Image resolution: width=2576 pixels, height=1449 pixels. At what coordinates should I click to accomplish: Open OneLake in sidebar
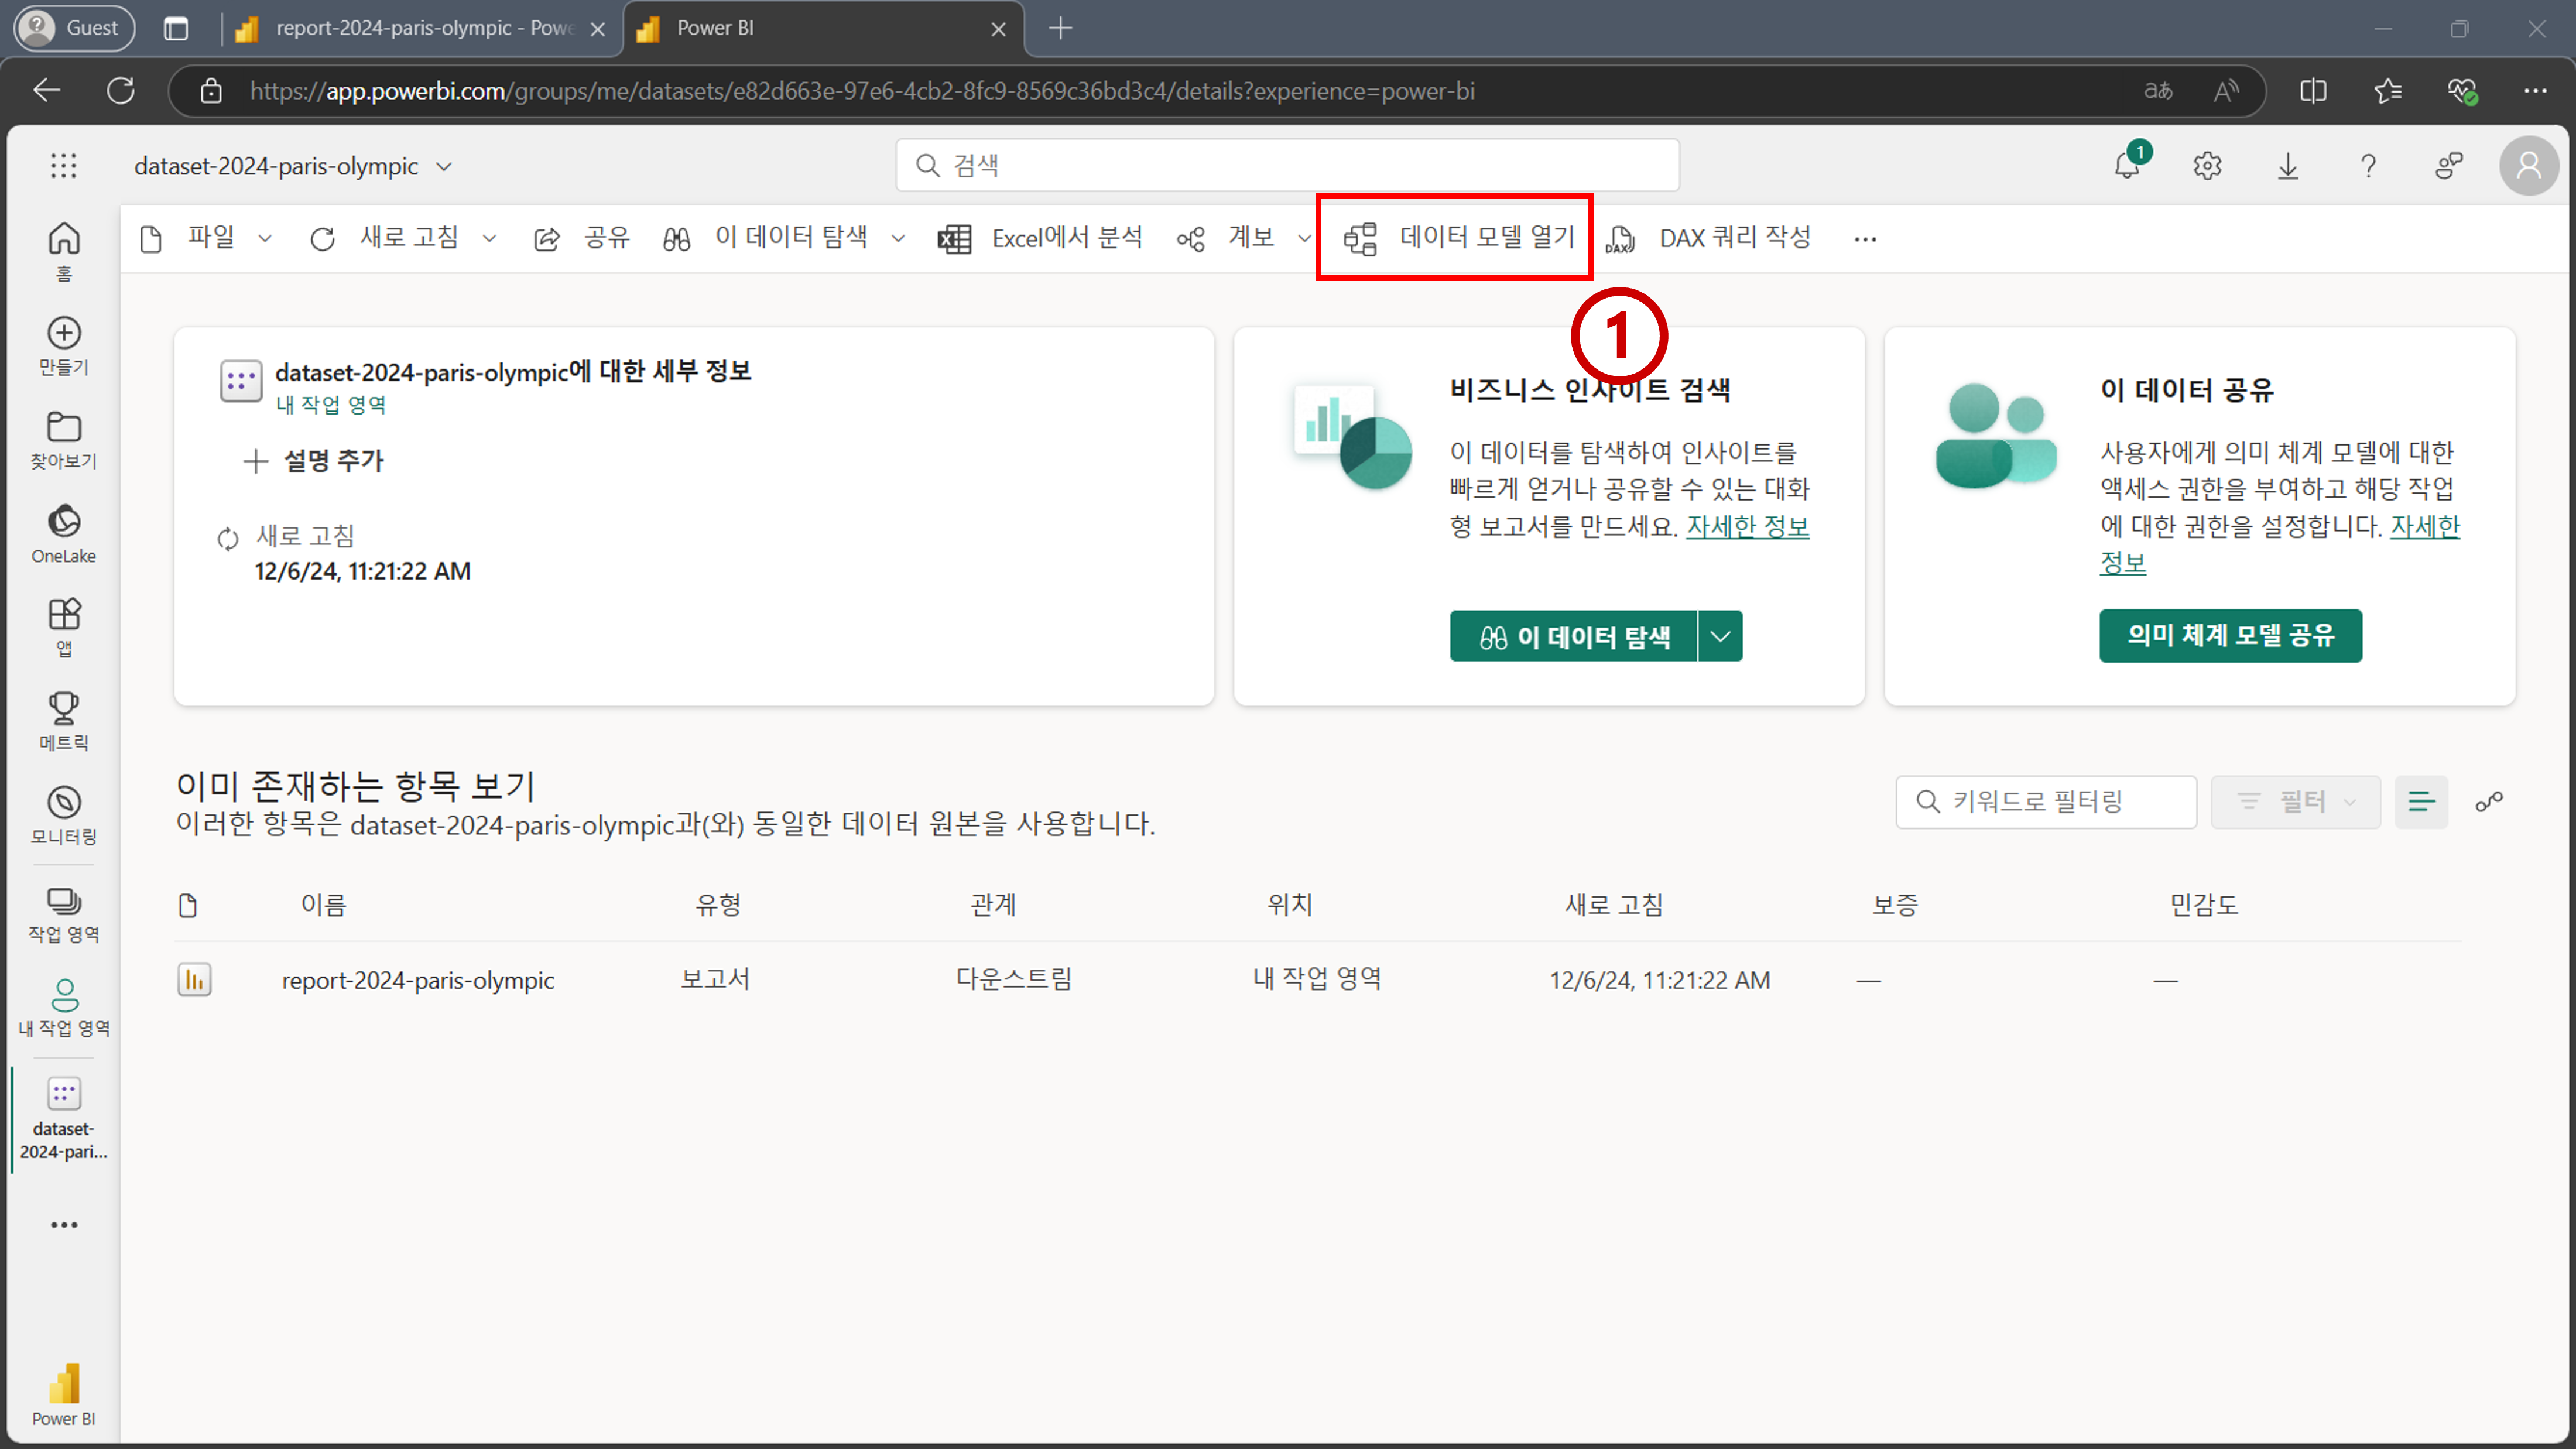coord(64,534)
